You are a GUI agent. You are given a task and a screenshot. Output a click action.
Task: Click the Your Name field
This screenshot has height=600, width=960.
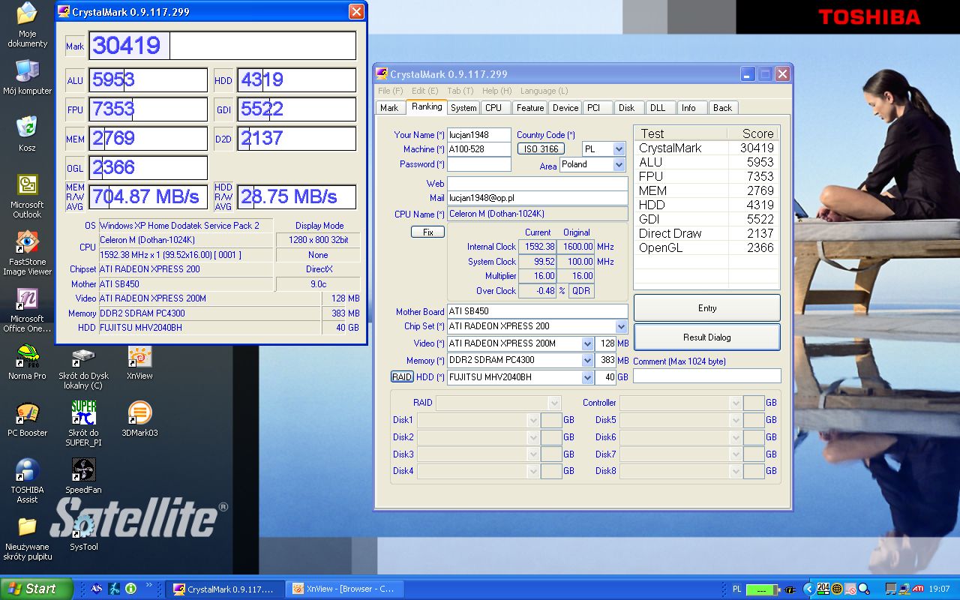pyautogui.click(x=479, y=135)
